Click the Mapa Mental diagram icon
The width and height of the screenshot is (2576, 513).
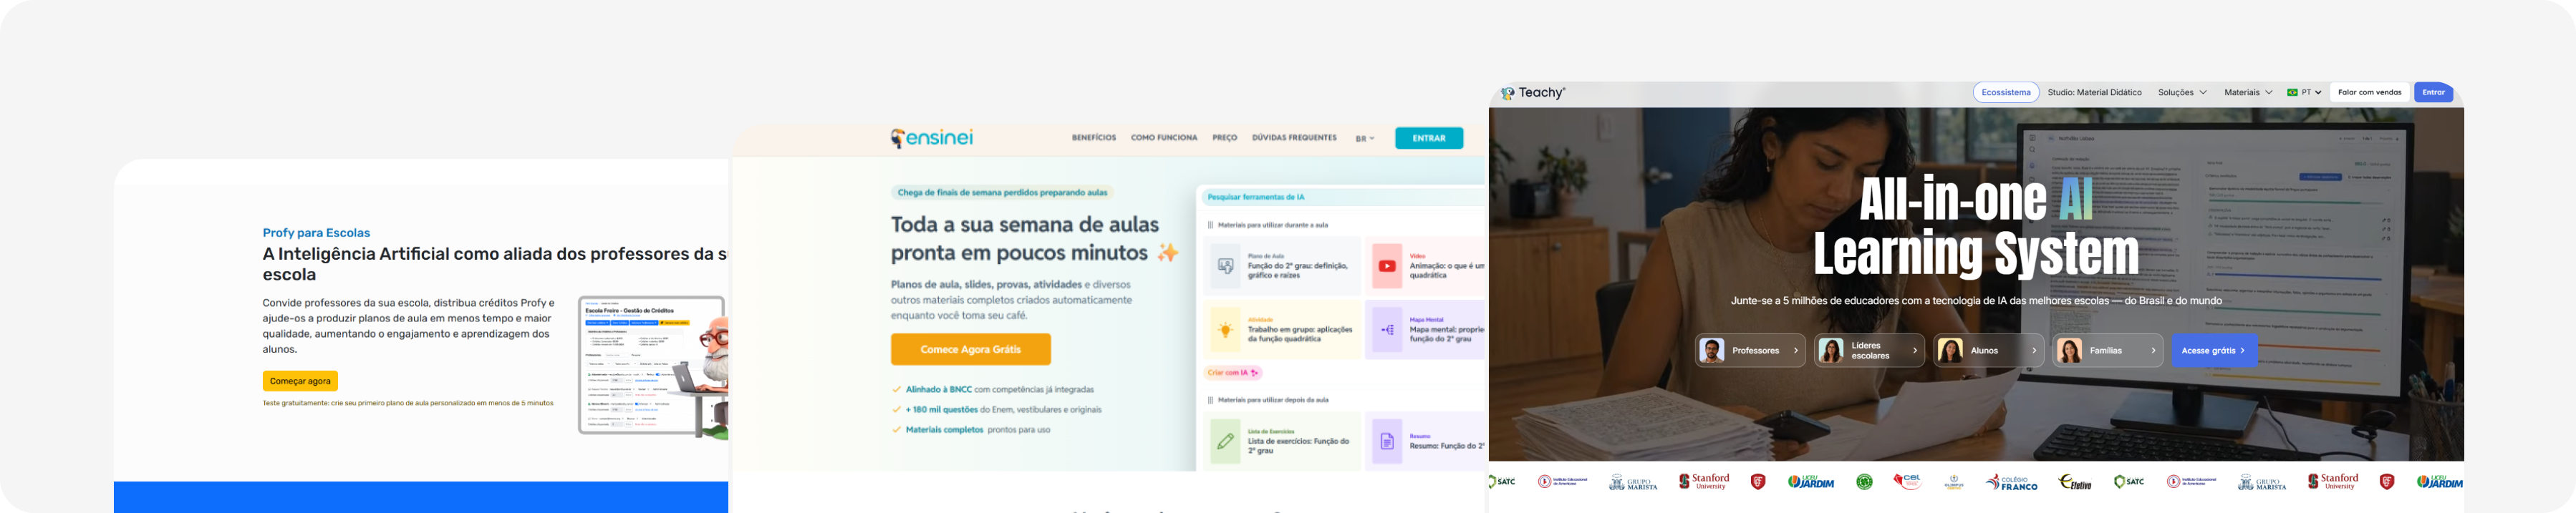point(1387,330)
